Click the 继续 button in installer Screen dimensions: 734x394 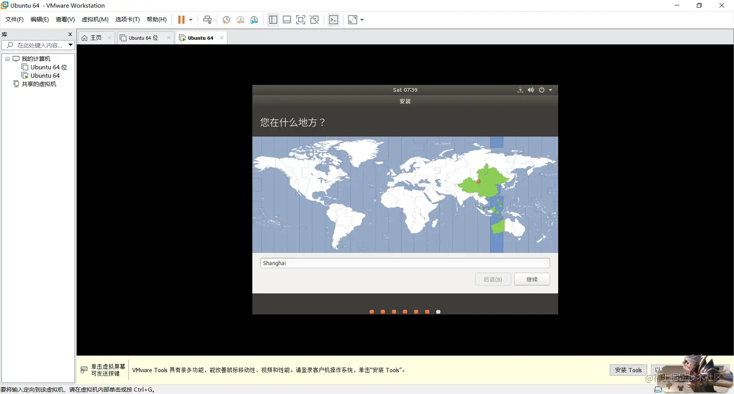point(532,279)
